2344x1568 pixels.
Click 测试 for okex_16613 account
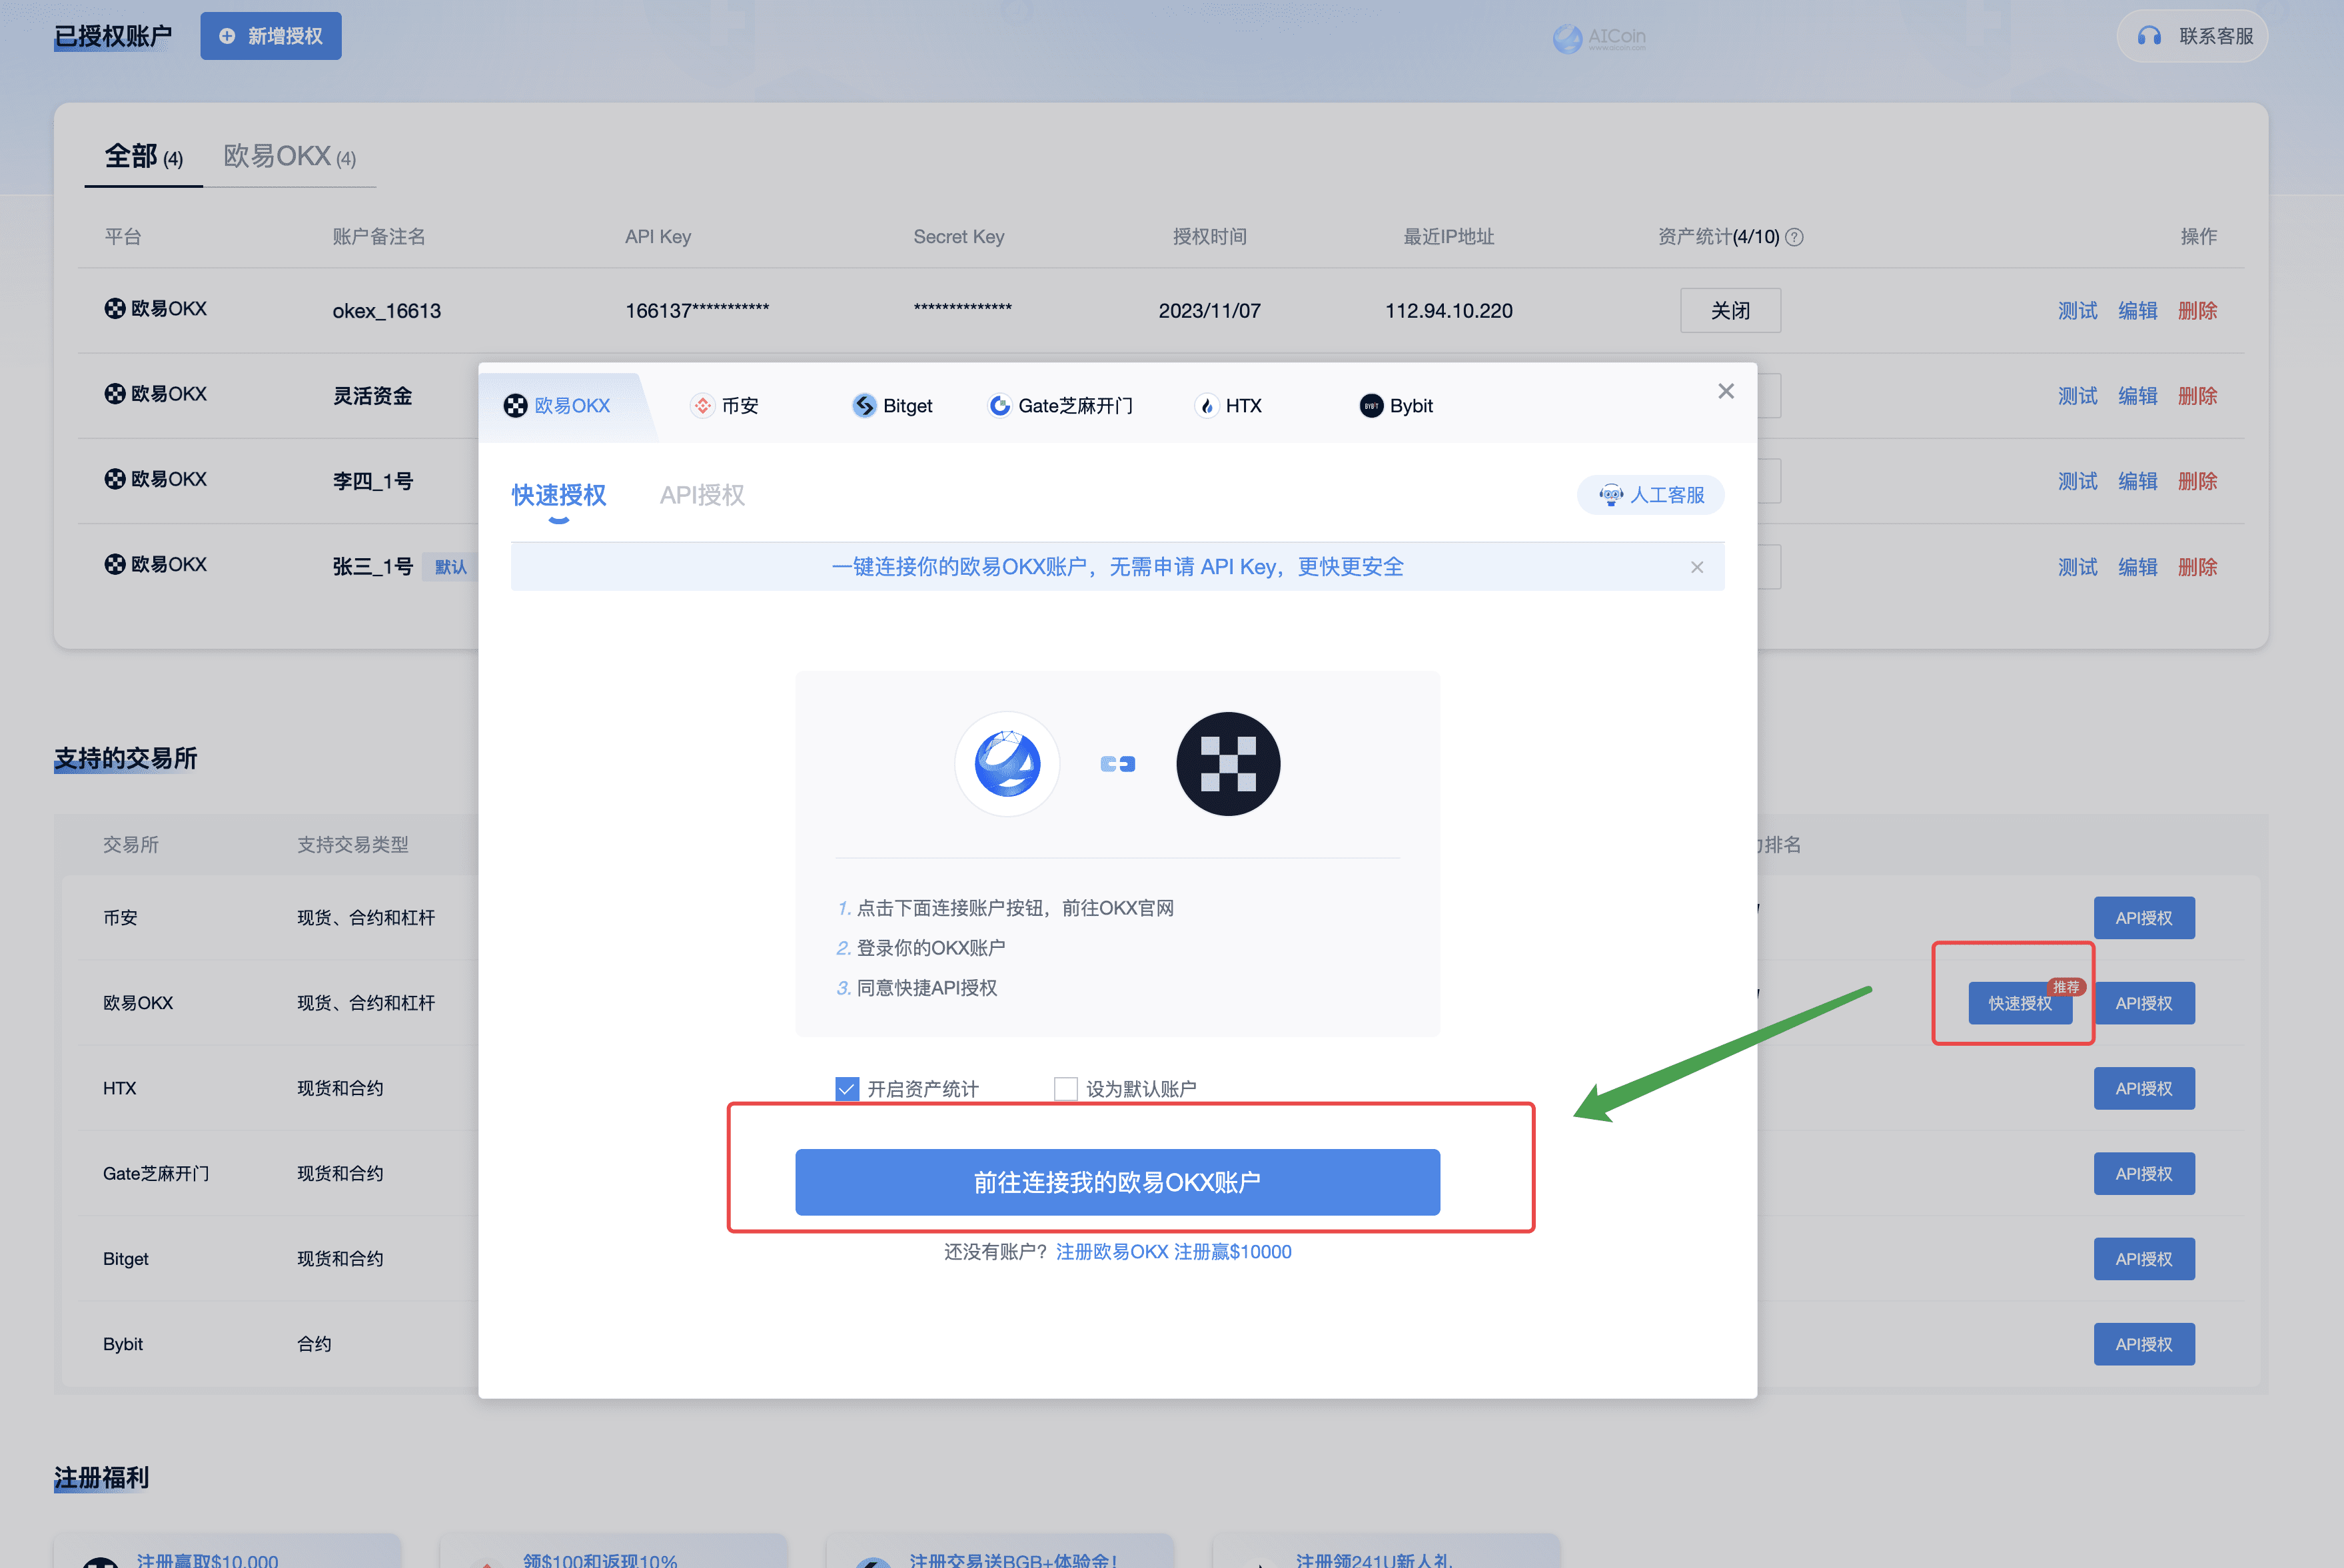coord(2077,311)
